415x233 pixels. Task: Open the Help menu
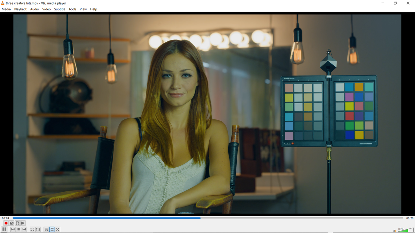94,9
